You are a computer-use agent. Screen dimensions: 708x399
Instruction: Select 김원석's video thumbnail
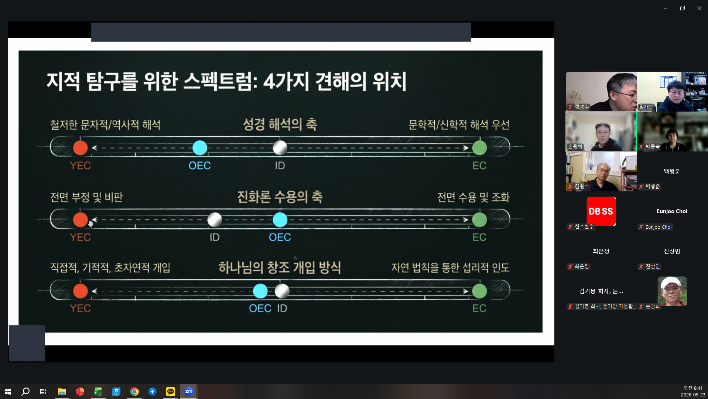(x=601, y=171)
